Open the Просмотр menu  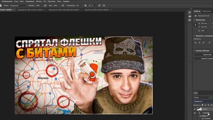(x=51, y=1)
